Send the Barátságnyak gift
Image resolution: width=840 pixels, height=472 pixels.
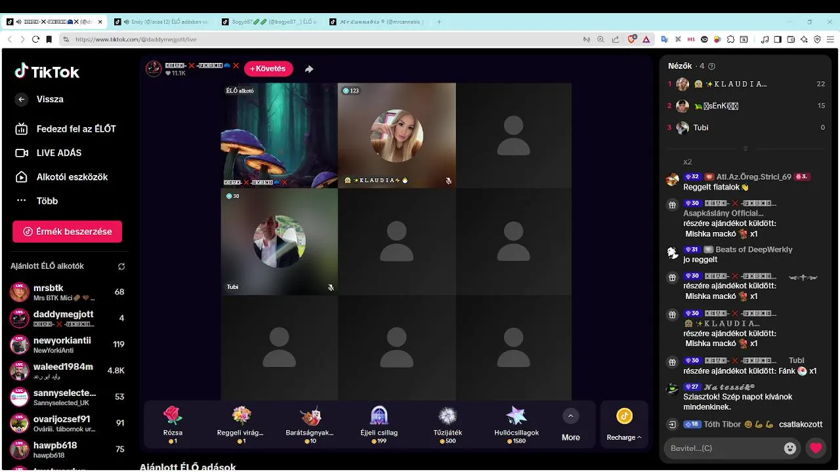310,424
